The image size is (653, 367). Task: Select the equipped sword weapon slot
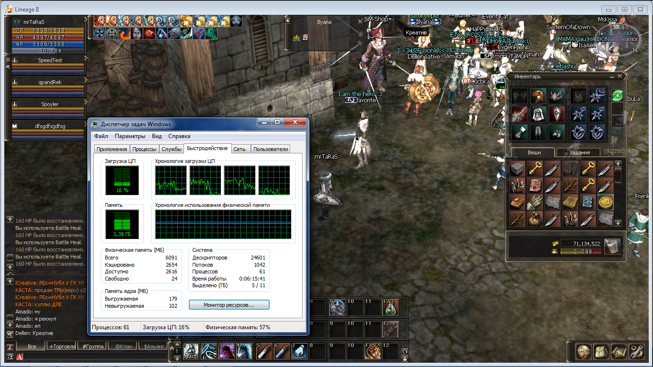(520, 114)
